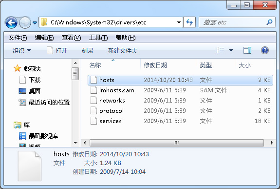
Task: Click the protocol file icon
Action: 93,110
